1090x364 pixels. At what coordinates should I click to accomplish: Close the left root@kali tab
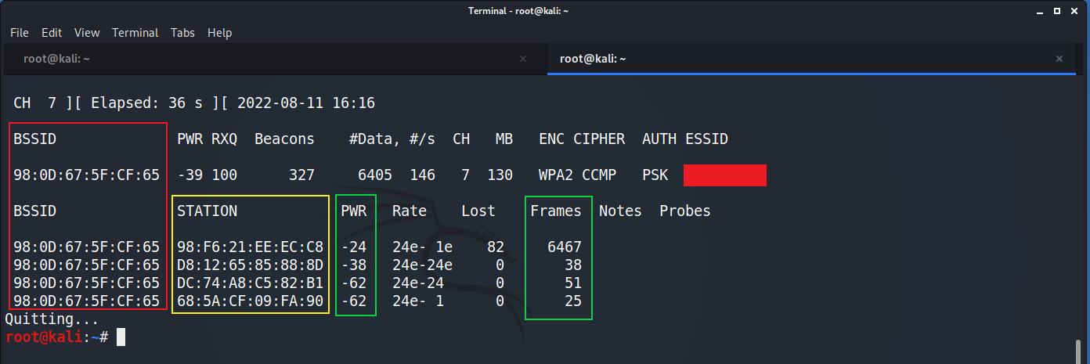pos(523,59)
